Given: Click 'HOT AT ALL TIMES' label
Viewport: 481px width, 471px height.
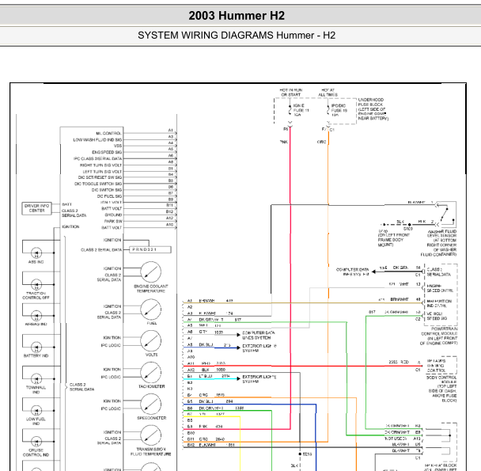Looking at the screenshot, I should click(x=328, y=93).
